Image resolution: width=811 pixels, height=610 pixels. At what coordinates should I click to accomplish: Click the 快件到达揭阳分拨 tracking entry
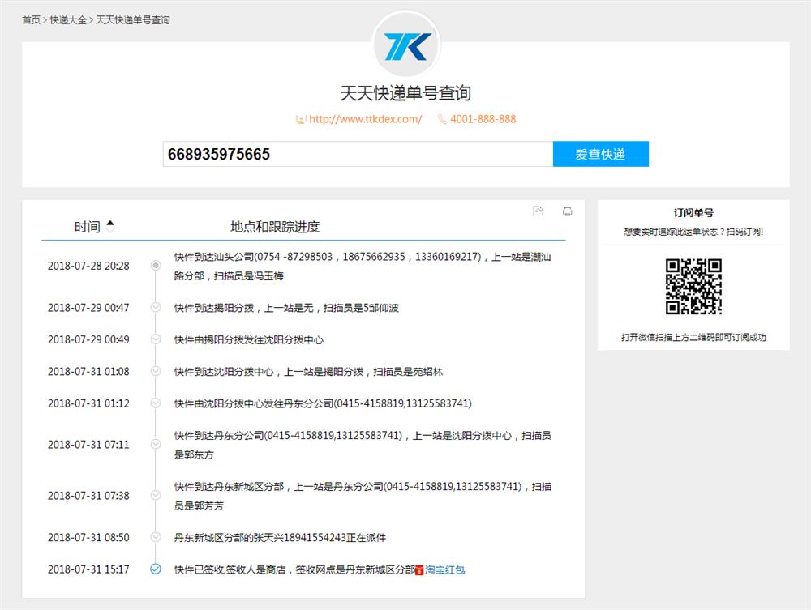pos(286,308)
